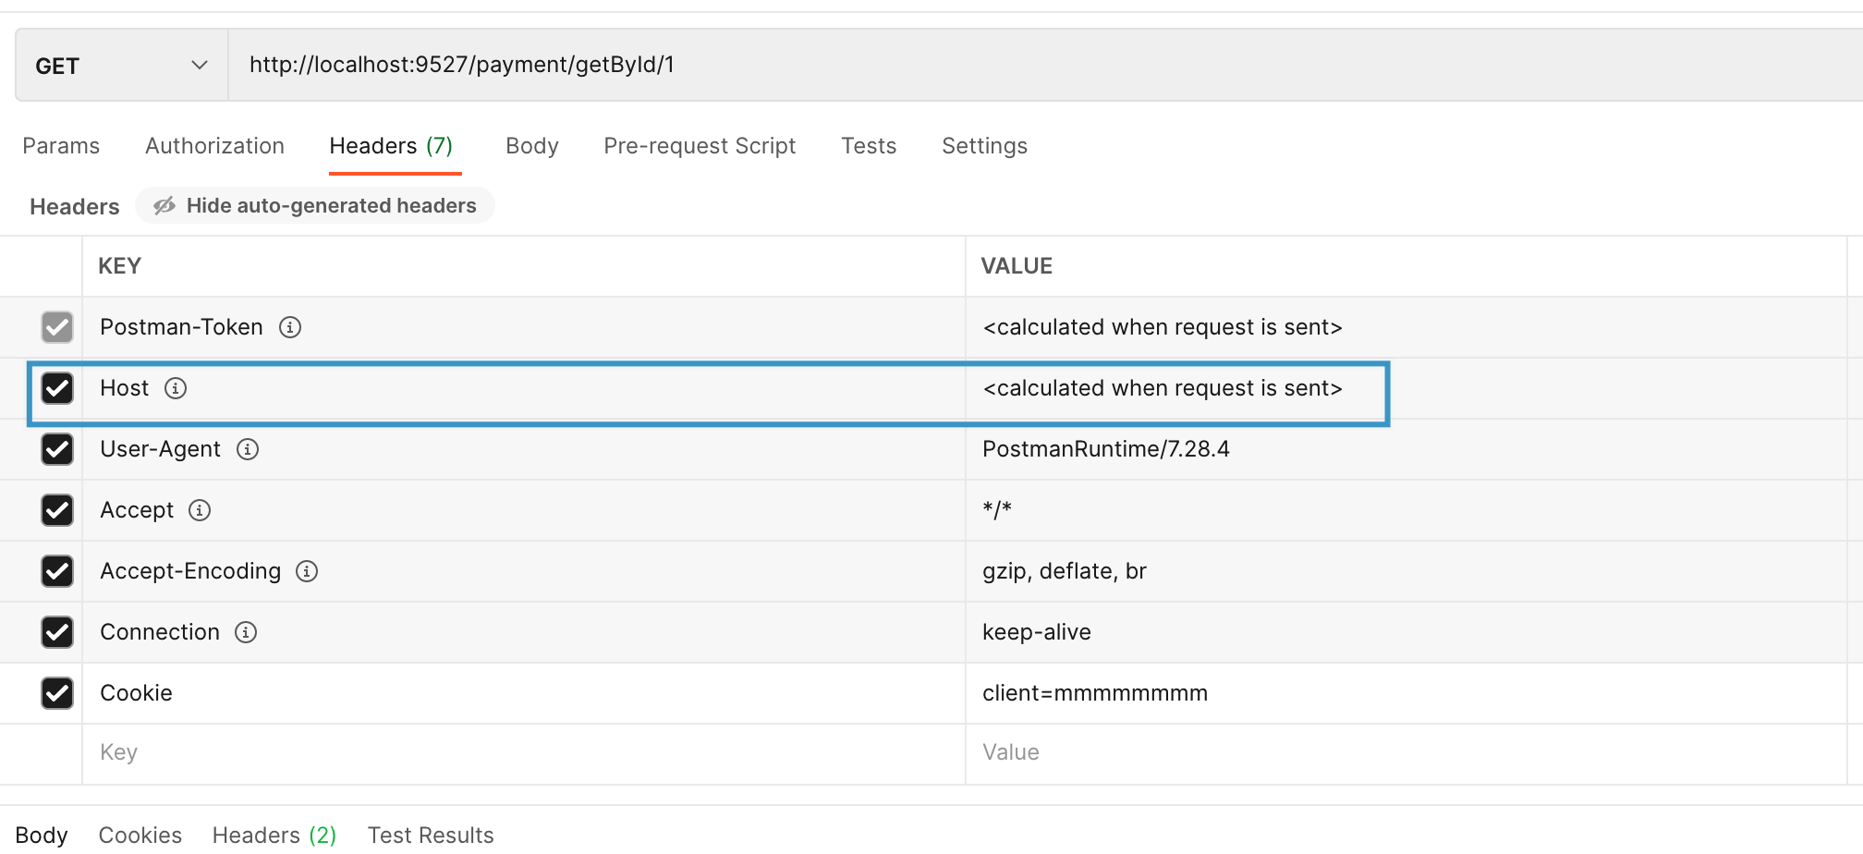The width and height of the screenshot is (1863, 854).
Task: Uncheck the Cookie header checkbox
Action: [x=57, y=693]
